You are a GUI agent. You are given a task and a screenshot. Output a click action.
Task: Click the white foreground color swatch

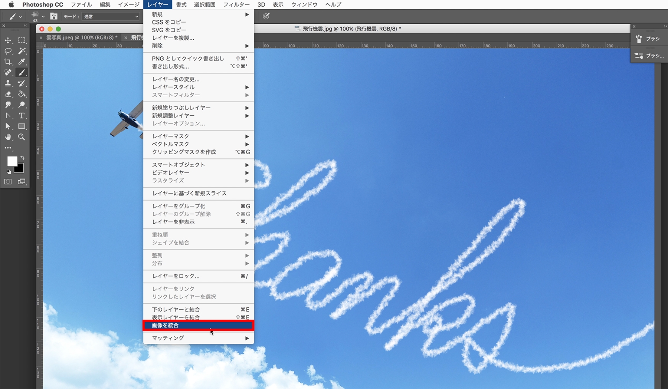coord(12,161)
